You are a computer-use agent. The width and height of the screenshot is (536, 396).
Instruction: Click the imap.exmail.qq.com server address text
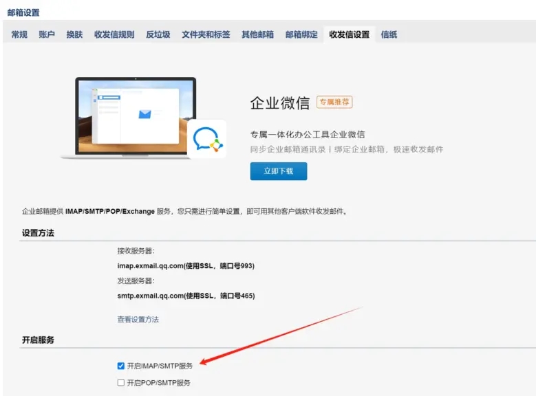click(x=186, y=266)
